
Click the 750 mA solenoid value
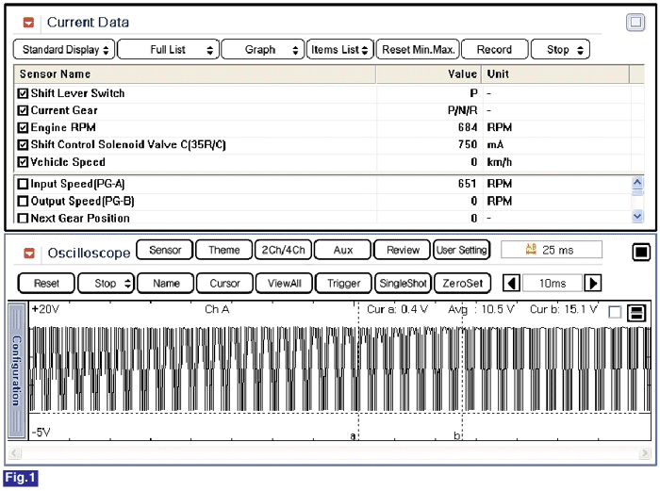[468, 145]
